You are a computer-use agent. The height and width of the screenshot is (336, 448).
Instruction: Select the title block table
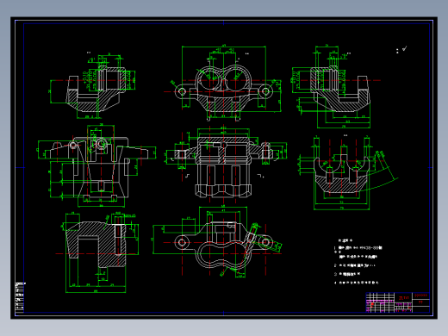[398, 302]
